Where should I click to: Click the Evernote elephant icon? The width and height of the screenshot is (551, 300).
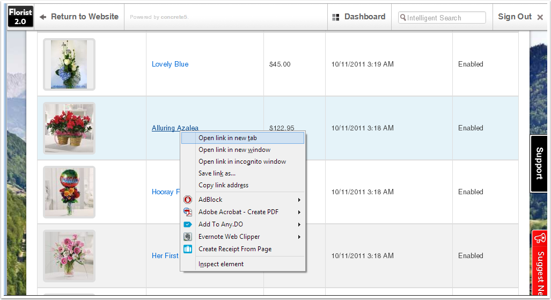(188, 237)
